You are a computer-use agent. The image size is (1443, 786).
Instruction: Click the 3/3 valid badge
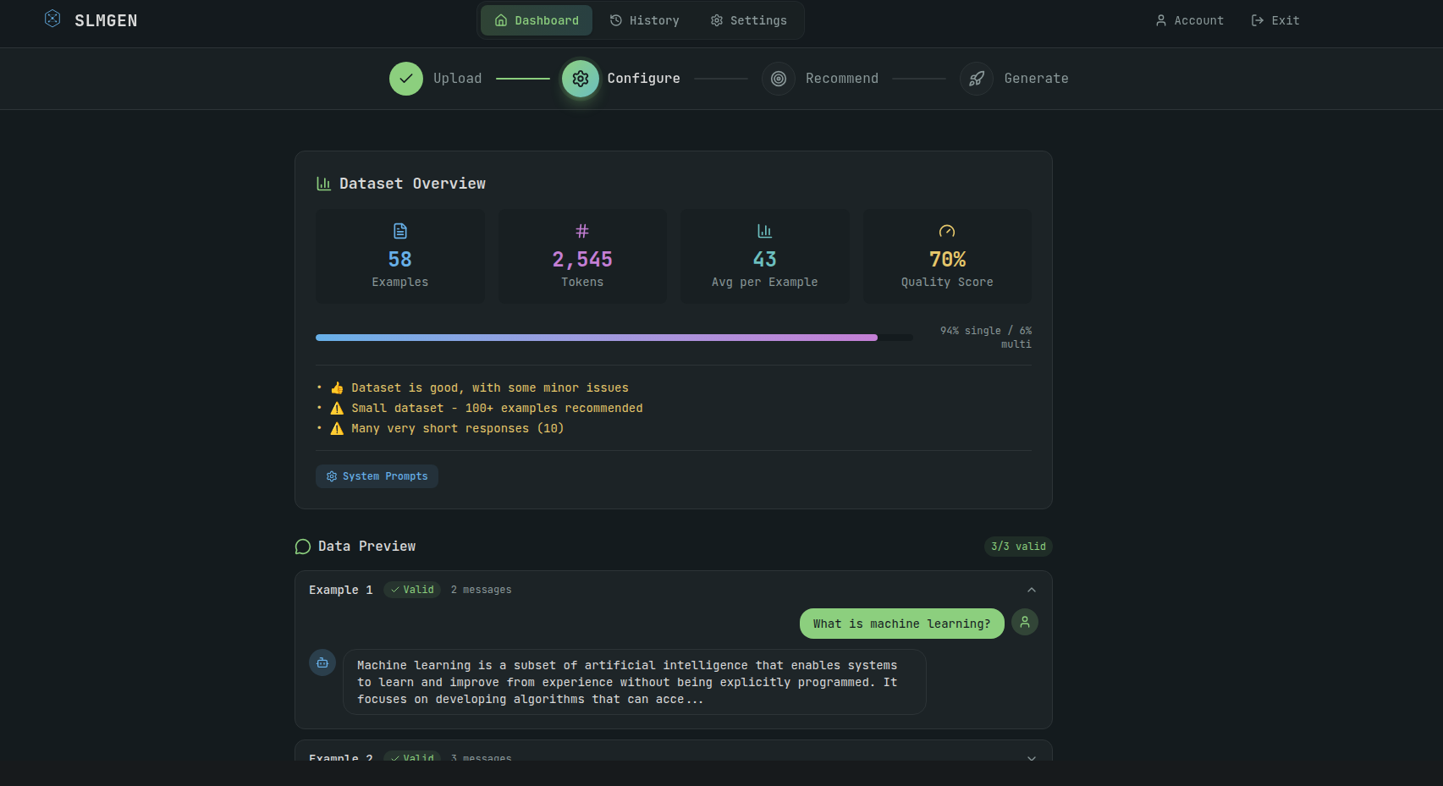(1018, 546)
